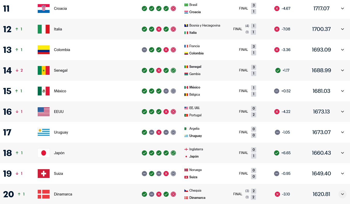Click the Senegal flag in the ranking row
The width and height of the screenshot is (350, 204).
tap(43, 70)
